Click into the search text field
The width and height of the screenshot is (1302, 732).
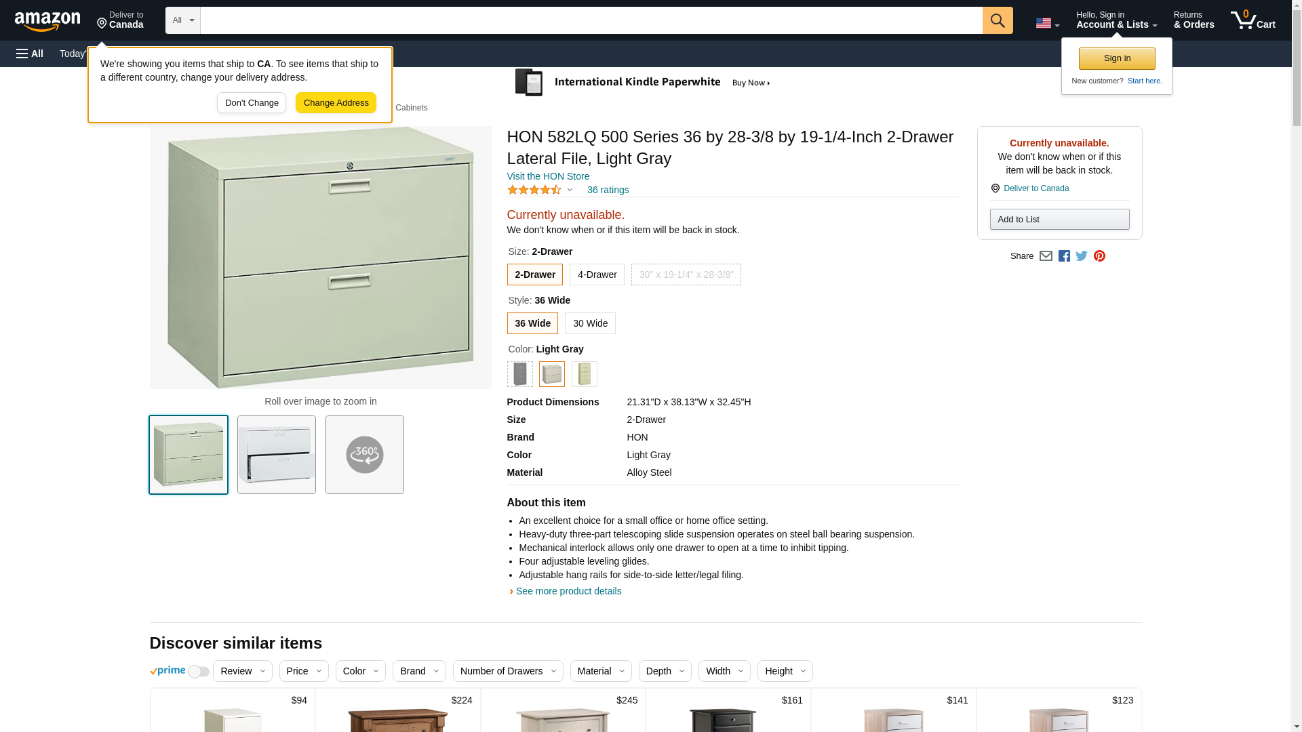[591, 20]
